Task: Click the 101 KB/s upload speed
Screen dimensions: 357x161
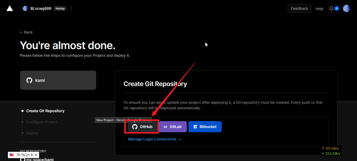Action: pyautogui.click(x=331, y=148)
